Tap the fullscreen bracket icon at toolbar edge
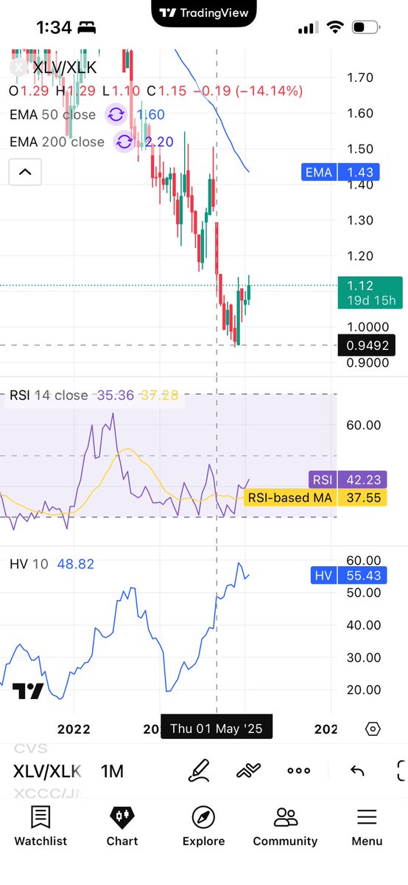408x885 pixels. pos(402,771)
